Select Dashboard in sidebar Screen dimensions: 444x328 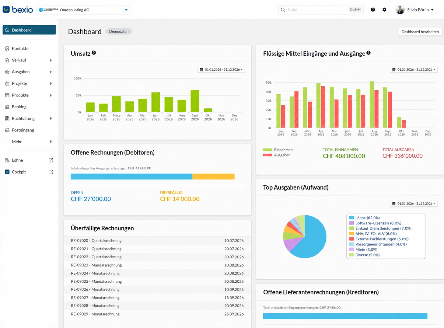29,30
